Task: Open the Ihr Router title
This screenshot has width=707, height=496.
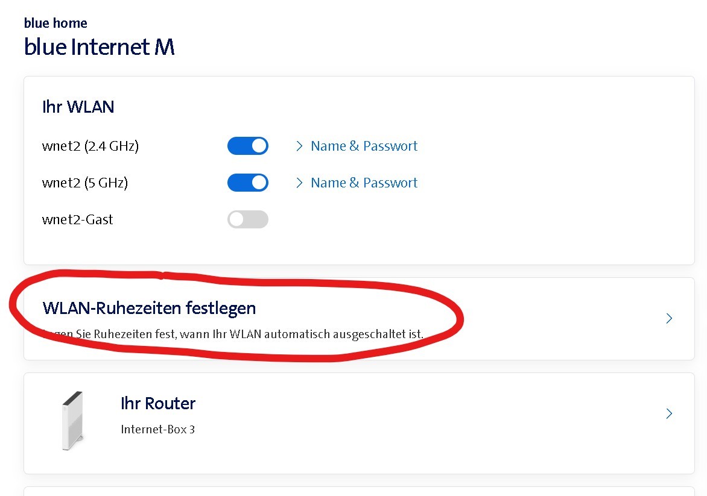Action: pos(158,403)
